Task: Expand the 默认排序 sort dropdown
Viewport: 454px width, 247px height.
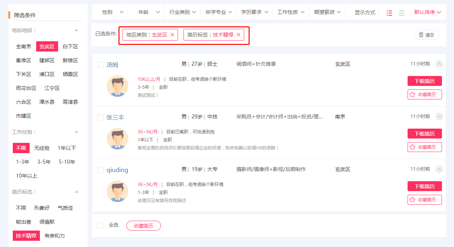Action: tap(428, 12)
